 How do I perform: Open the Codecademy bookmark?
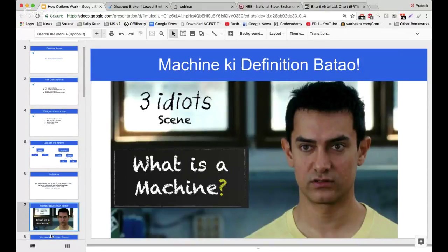[x=288, y=24]
